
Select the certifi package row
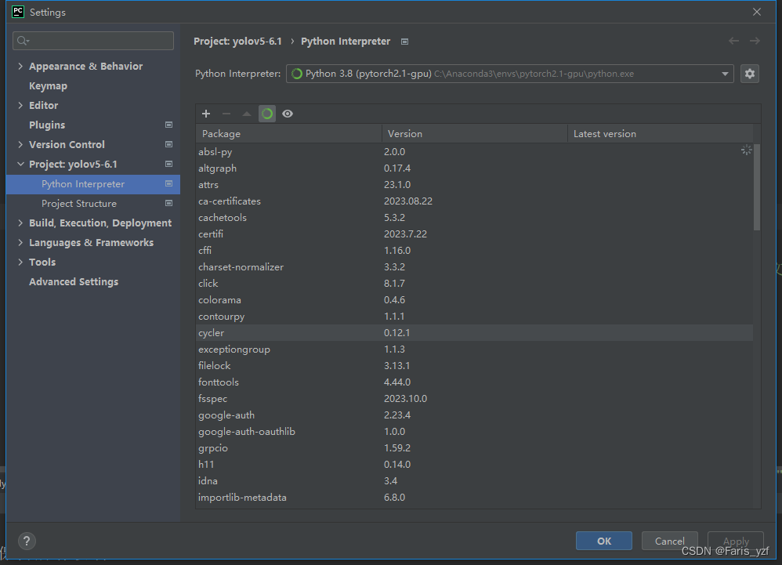(474, 234)
